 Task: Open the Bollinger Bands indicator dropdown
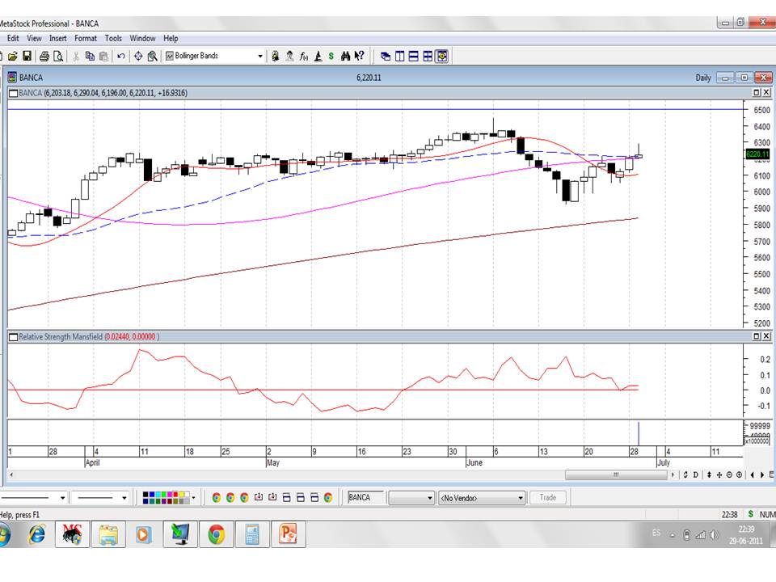click(260, 56)
